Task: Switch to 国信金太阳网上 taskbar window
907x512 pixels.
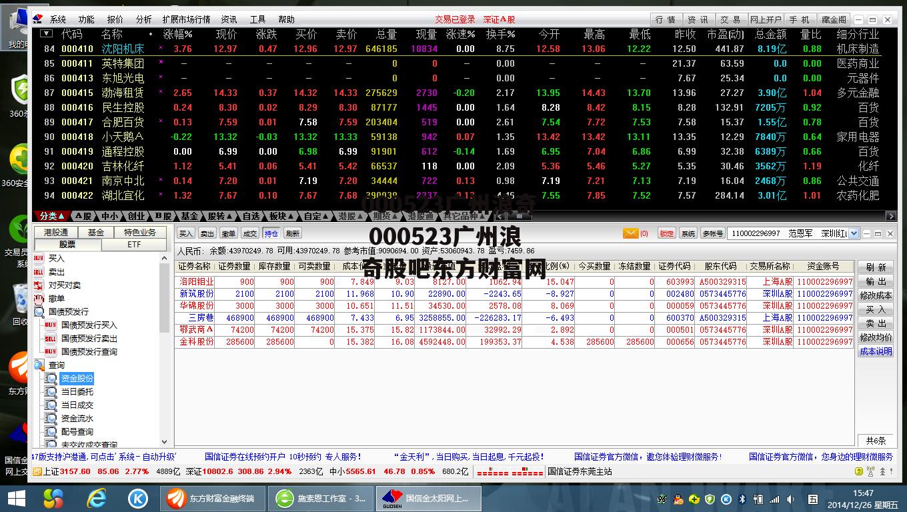Action: [x=427, y=498]
